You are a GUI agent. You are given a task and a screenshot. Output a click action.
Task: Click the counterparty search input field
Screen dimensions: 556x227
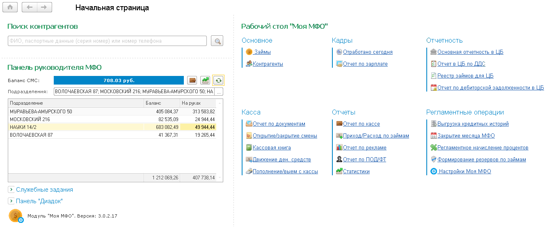(x=107, y=41)
